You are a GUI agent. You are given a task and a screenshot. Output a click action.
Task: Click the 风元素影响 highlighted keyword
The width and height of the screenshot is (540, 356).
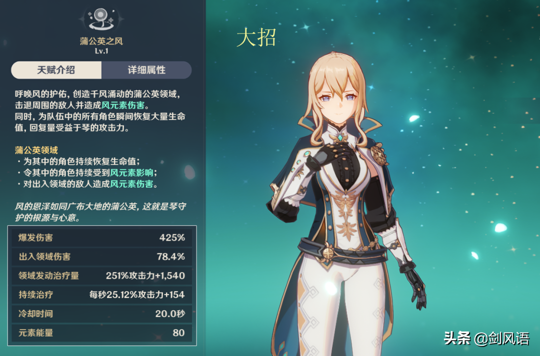click(x=131, y=173)
